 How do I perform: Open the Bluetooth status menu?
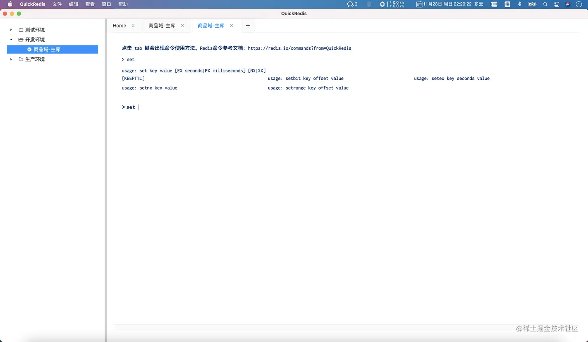pos(520,4)
